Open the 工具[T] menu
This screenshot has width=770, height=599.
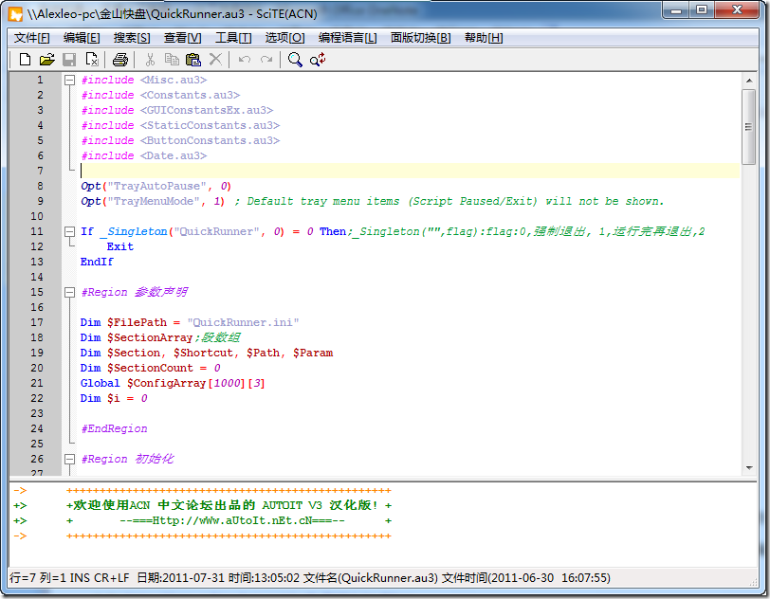(233, 38)
